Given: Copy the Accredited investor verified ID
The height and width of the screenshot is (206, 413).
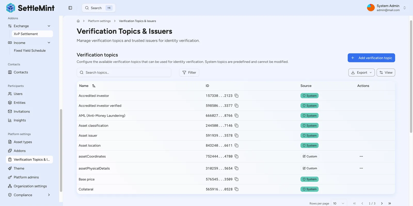Looking at the screenshot, I should click(236, 106).
